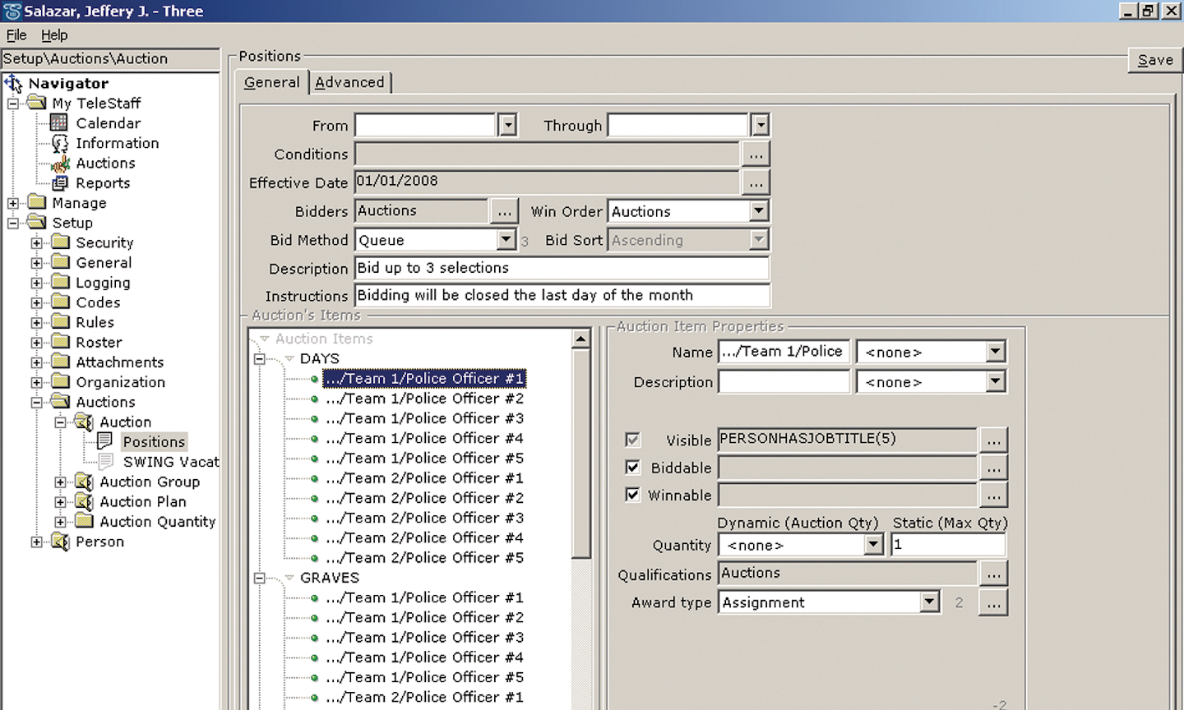1184x710 pixels.
Task: Toggle the Visible checkbox
Action: tap(632, 440)
